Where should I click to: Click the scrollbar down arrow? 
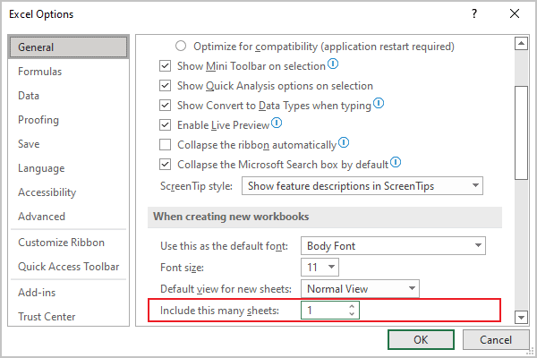point(521,317)
